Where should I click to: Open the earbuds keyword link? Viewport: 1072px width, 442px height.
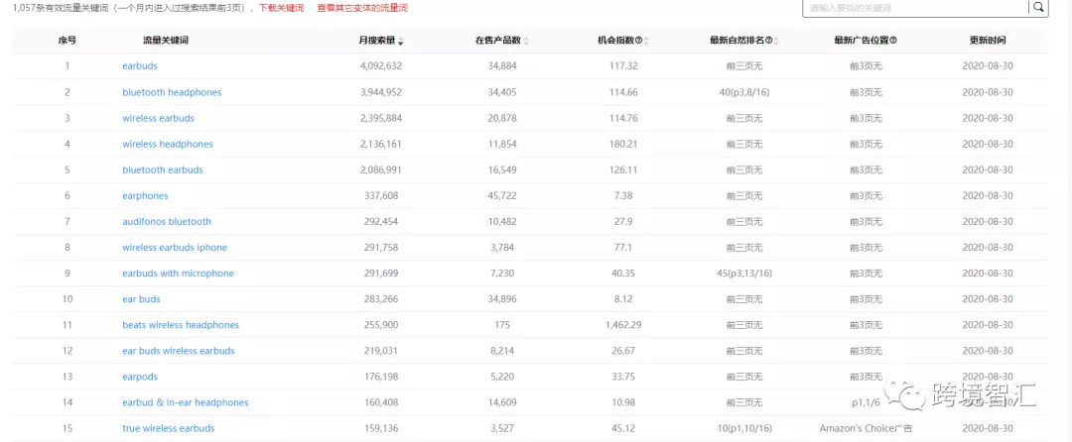coord(140,66)
